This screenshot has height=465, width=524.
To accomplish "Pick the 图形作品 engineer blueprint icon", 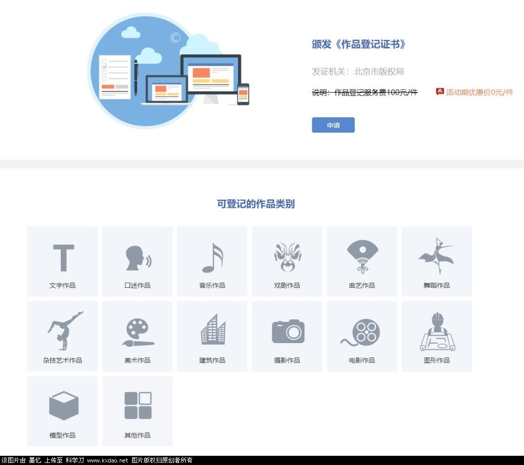I will [437, 332].
